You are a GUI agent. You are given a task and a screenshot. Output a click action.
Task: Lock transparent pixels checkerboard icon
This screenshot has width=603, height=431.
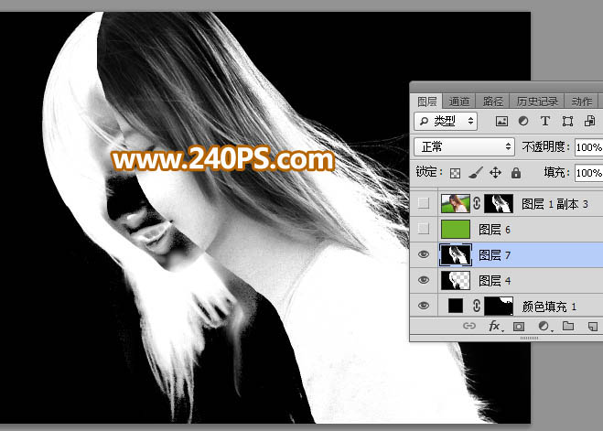(455, 173)
